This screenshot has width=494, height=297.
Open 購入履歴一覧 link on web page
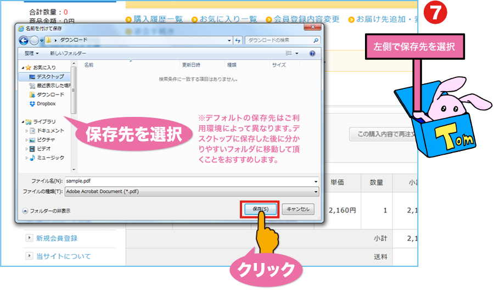(x=158, y=19)
